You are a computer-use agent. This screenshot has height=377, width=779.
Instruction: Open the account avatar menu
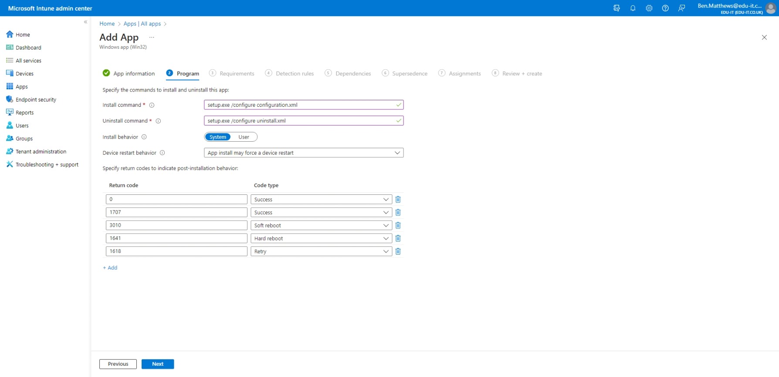[x=771, y=8]
